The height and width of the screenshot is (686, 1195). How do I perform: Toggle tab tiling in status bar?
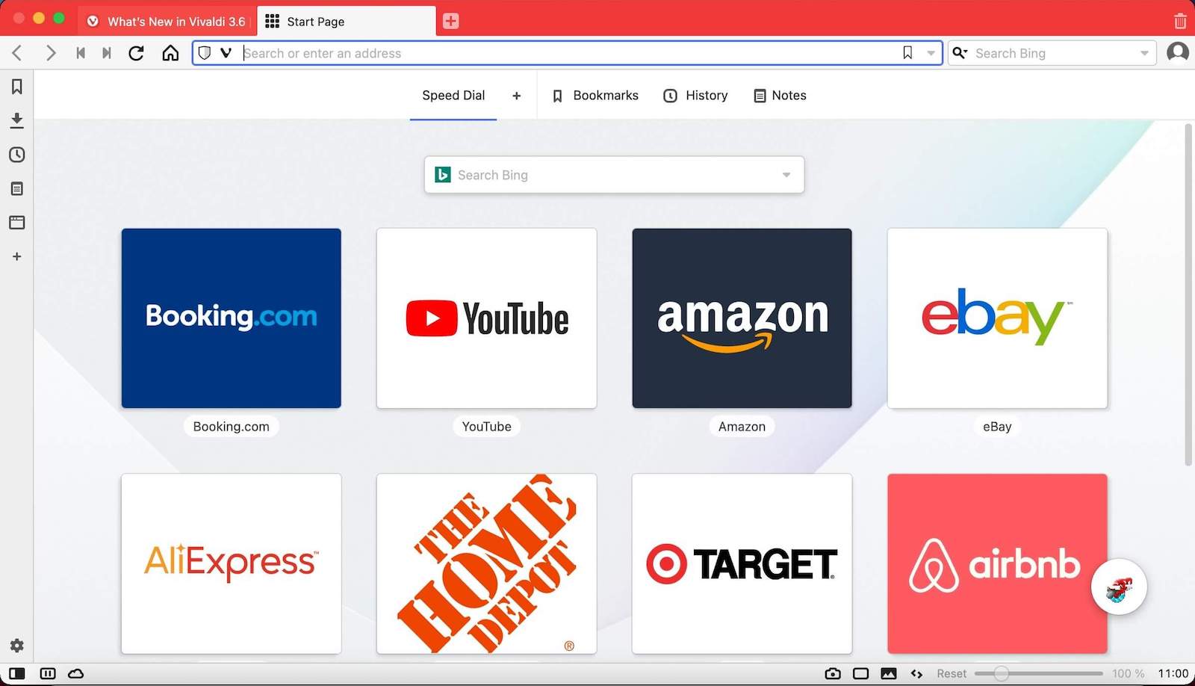48,673
